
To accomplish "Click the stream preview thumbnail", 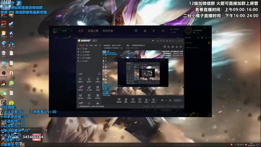I will (x=143, y=73).
